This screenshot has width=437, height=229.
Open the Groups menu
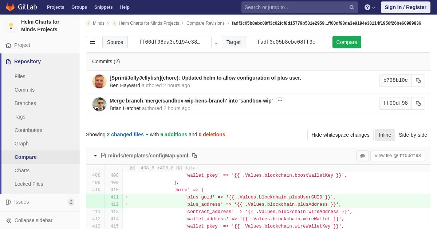79,7
